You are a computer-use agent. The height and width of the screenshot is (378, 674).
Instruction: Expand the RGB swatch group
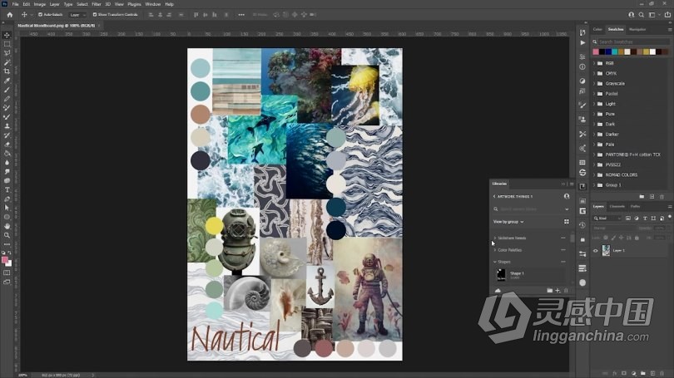click(x=594, y=63)
